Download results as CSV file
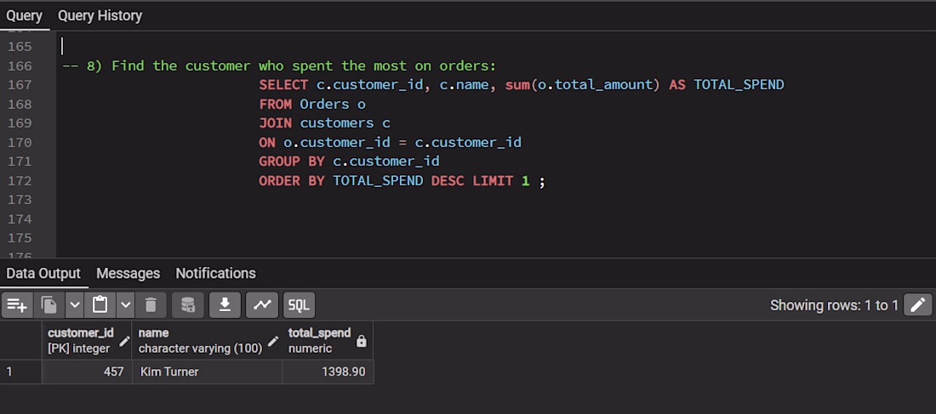 [225, 305]
